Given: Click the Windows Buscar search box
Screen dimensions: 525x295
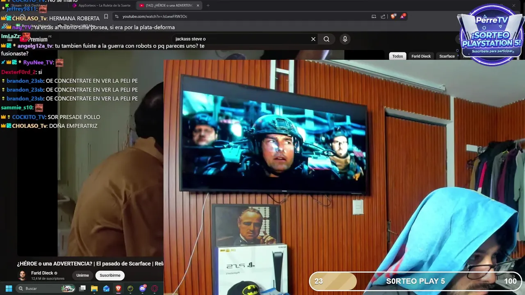Looking at the screenshot, I should pos(45,288).
